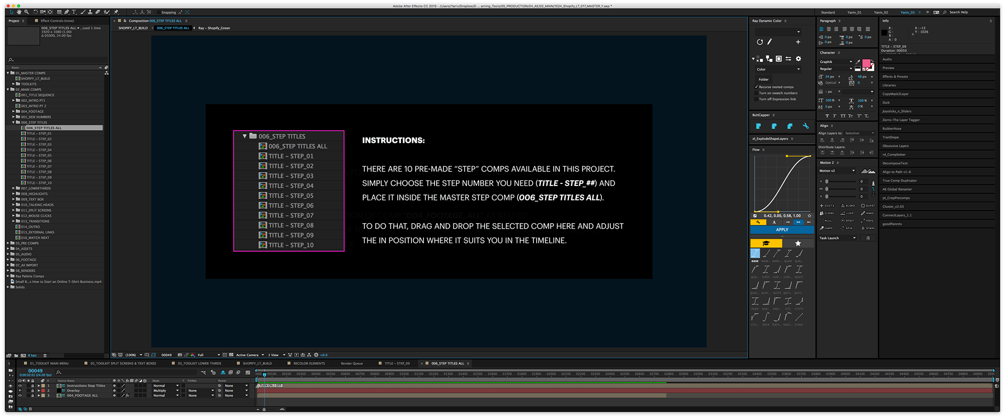The height and width of the screenshot is (418, 1005).
Task: Click Motion 2 mountain logo icon
Action: [868, 171]
